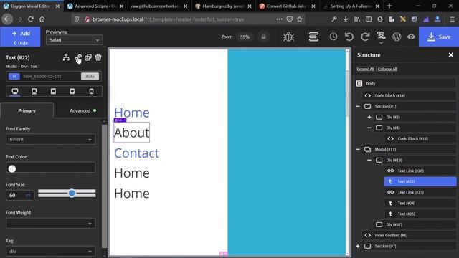This screenshot has height=258, width=459.
Task: Click the bug debugging icon
Action: click(288, 37)
